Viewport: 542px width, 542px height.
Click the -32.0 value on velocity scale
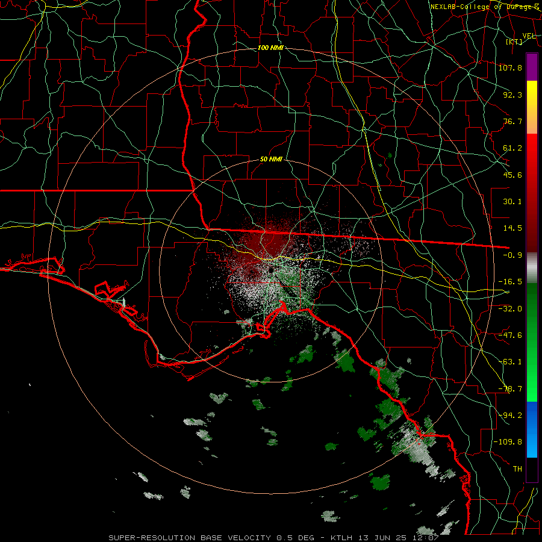(x=510, y=309)
